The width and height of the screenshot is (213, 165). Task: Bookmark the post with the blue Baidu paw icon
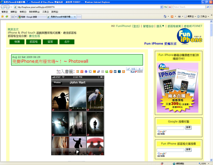coord(86,72)
